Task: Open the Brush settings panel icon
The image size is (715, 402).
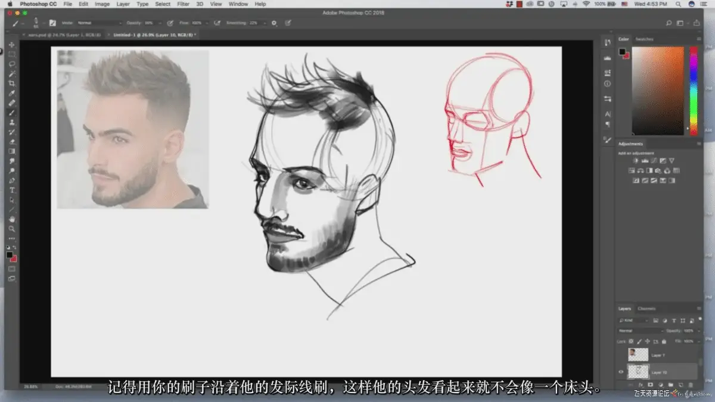Action: click(607, 139)
